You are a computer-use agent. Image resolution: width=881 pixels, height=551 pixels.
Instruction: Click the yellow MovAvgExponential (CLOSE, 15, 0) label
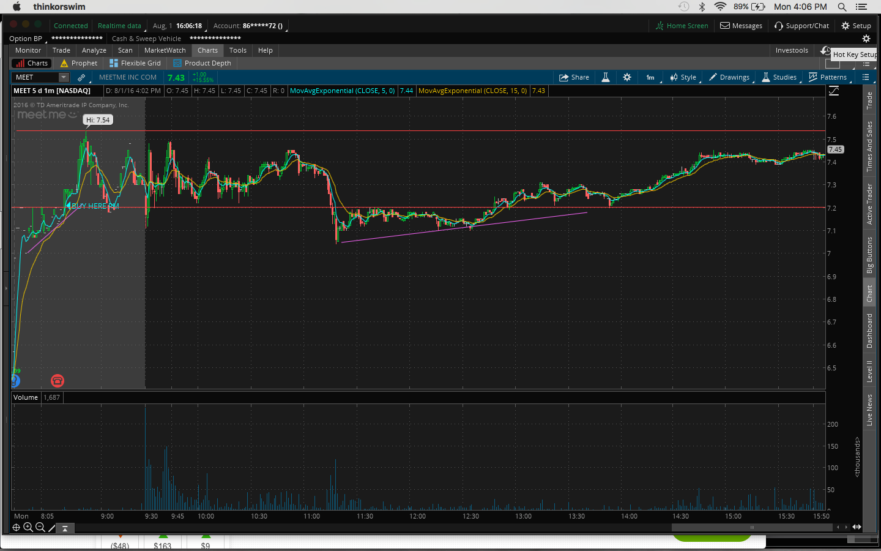click(472, 91)
